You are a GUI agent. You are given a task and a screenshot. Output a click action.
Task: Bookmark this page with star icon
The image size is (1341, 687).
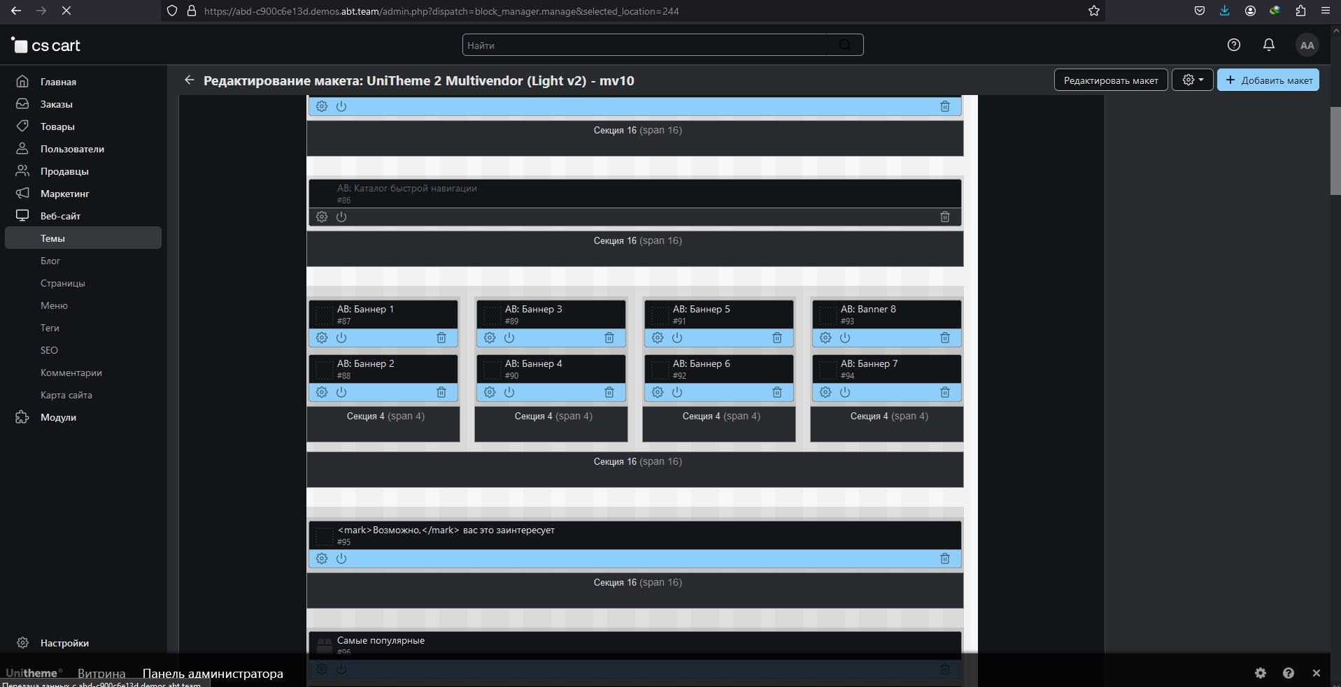(1094, 10)
